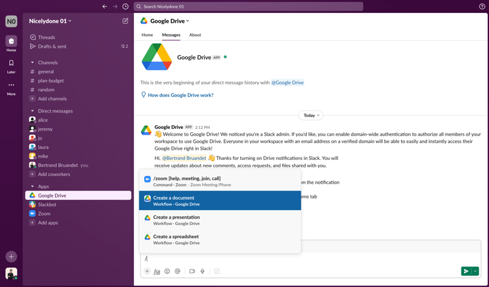
Task: Click Add channels plus icon
Action: (x=32, y=98)
